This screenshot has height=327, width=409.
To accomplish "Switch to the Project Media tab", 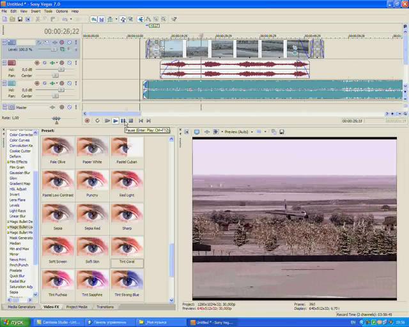I will [77, 307].
